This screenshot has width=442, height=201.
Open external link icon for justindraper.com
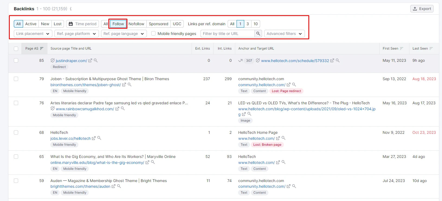click(90, 61)
